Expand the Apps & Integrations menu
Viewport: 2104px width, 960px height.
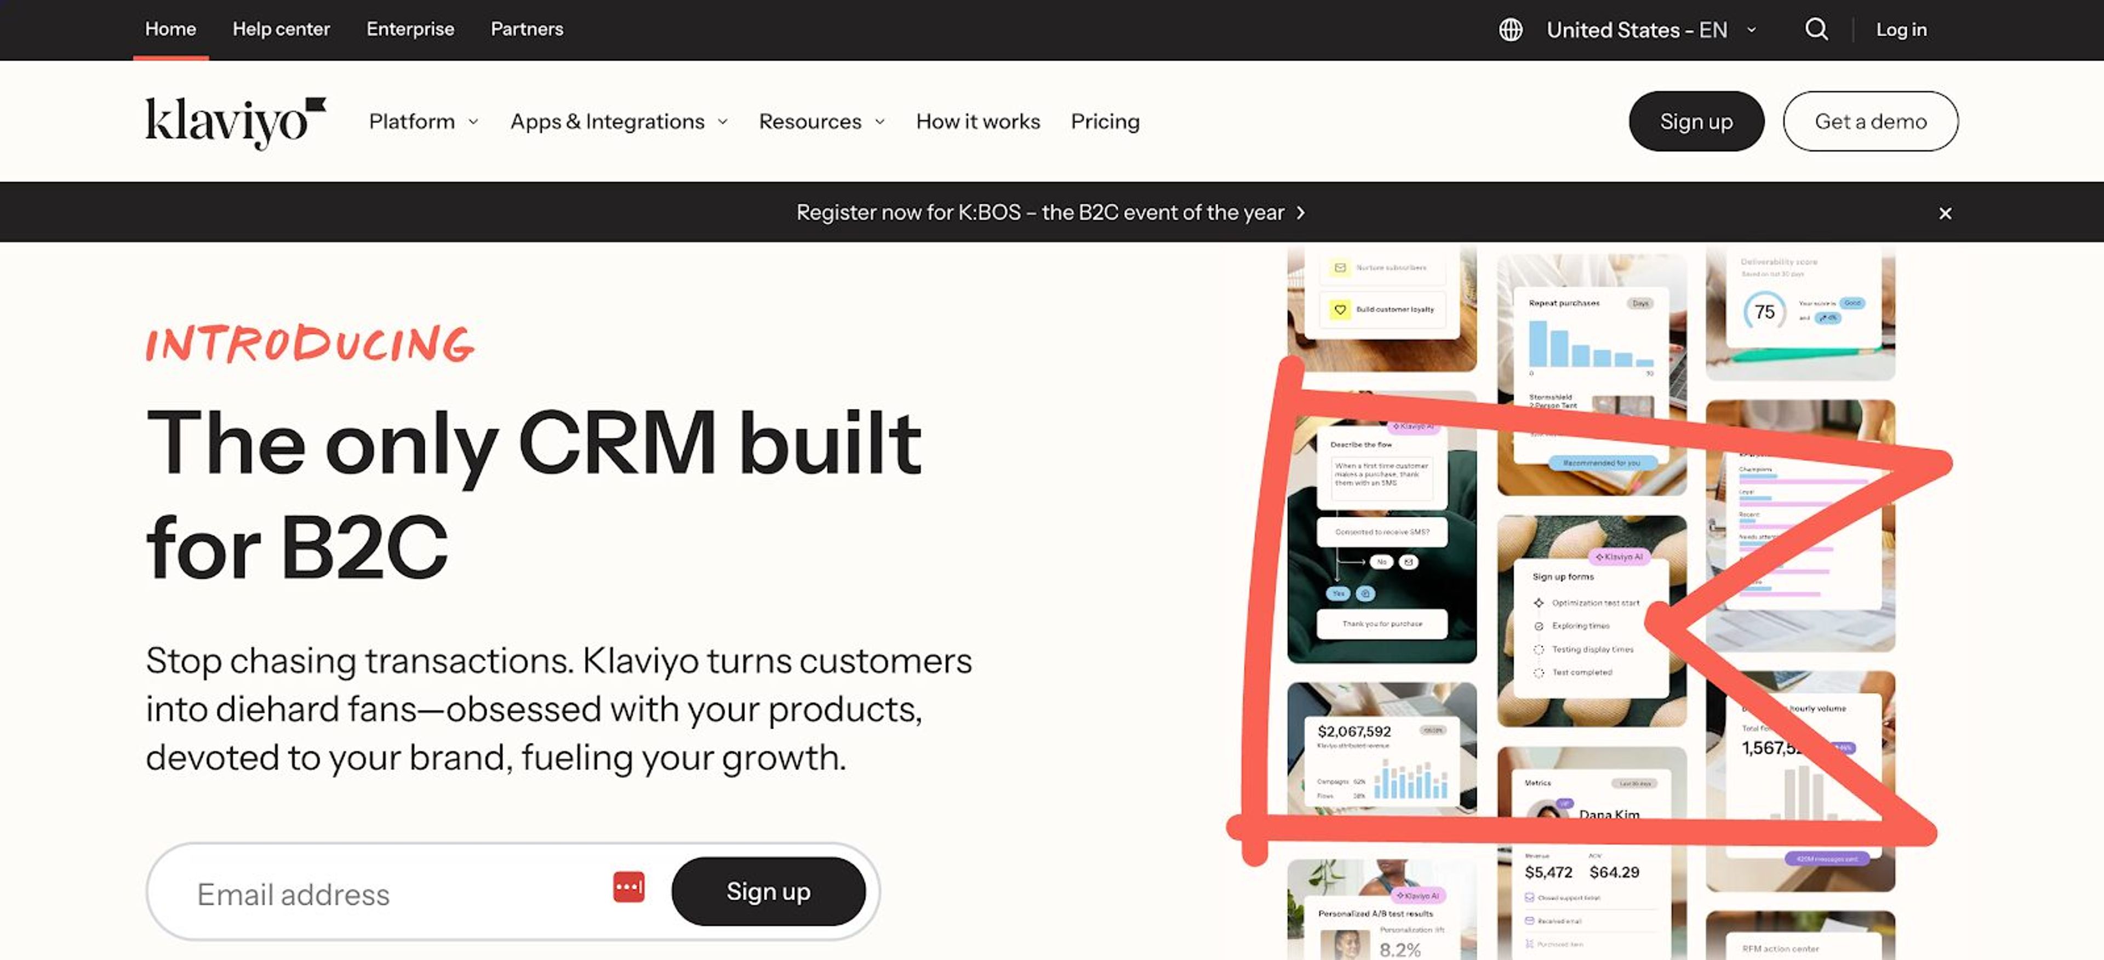pyautogui.click(x=618, y=122)
